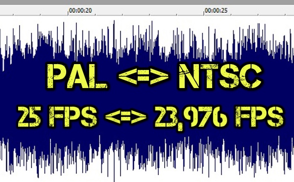Click ruler tick just before 00:00:25
The image size is (294, 182).
(x=177, y=14)
